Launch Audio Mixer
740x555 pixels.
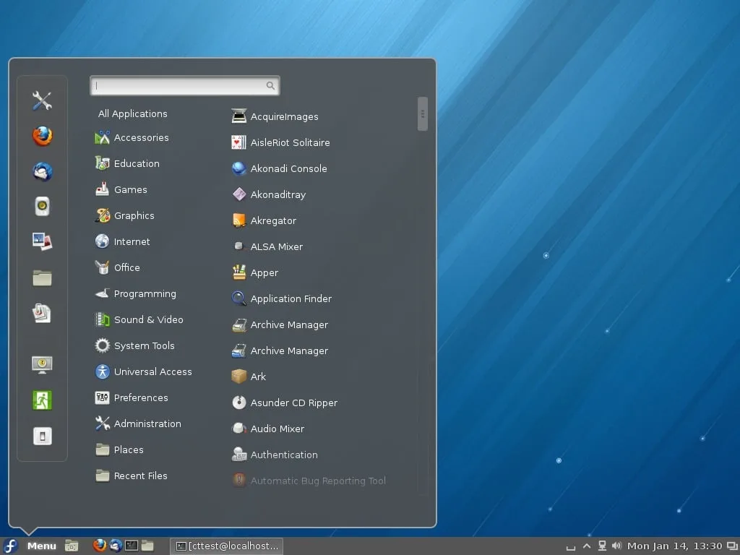point(267,429)
